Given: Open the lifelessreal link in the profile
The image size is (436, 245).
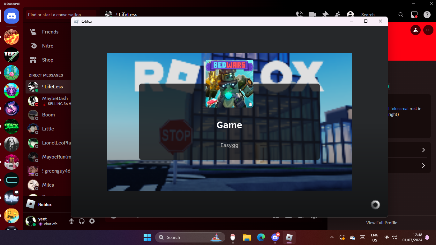Looking at the screenshot, I should [x=398, y=108].
